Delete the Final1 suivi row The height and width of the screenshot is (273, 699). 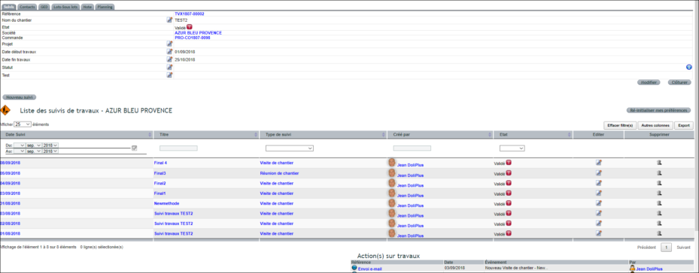659,193
